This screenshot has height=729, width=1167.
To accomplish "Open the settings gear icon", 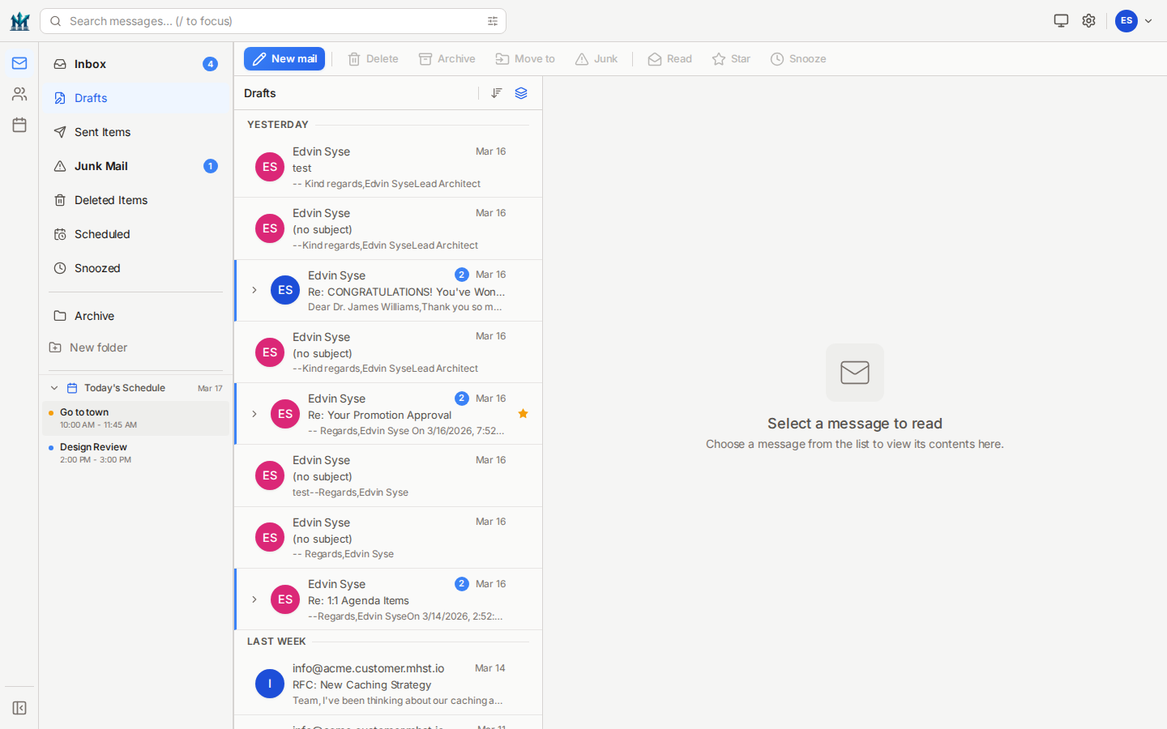I will 1088,21.
